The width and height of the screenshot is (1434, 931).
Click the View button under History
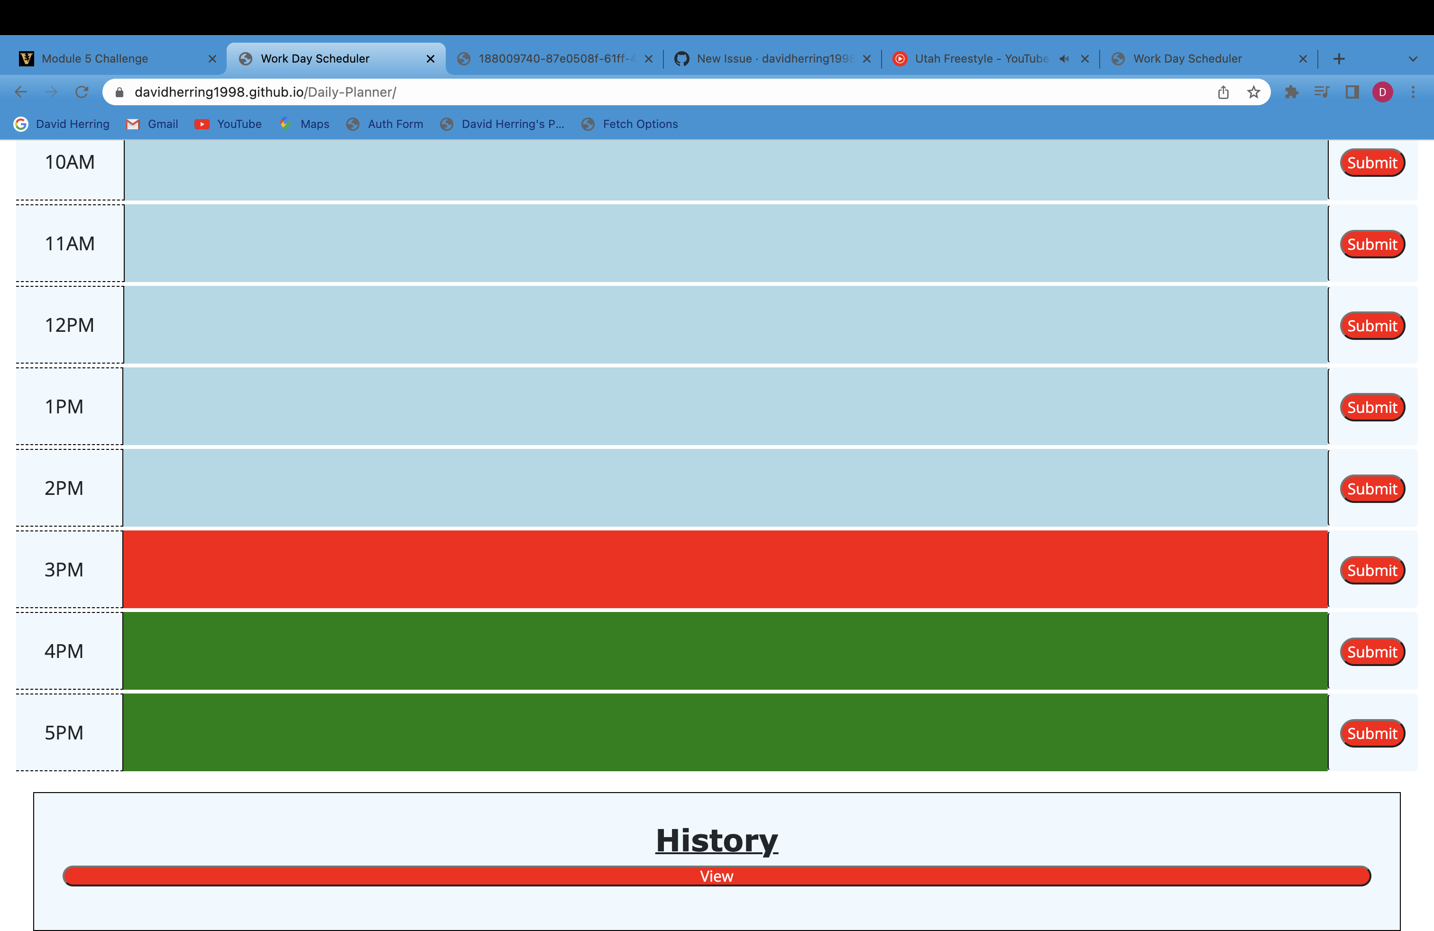coord(716,876)
